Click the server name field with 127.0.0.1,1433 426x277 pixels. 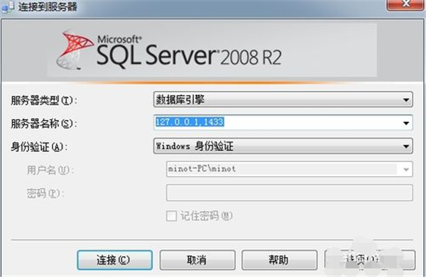point(283,123)
